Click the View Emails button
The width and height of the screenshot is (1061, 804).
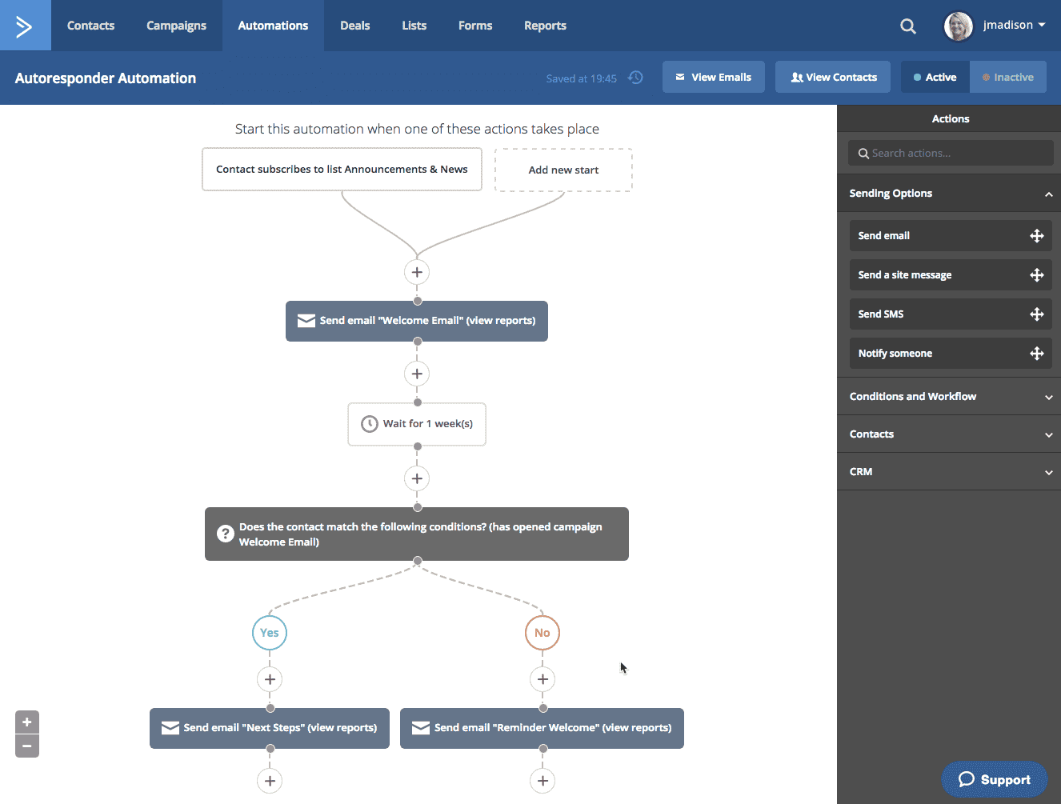[713, 76]
